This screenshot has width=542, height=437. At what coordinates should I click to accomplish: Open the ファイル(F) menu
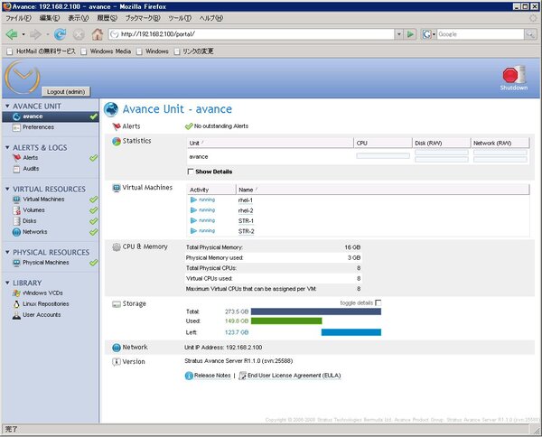coord(19,18)
